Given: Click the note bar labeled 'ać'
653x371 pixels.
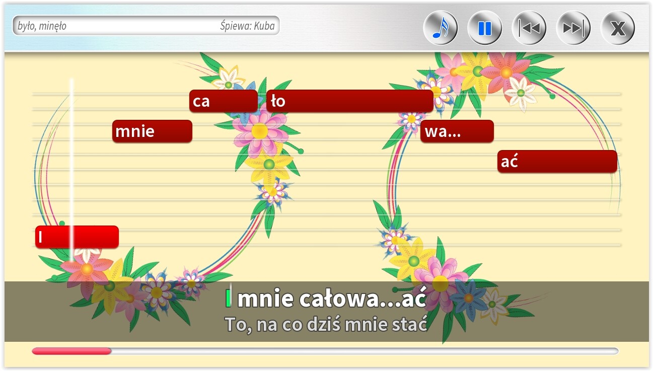Looking at the screenshot, I should coord(557,161).
